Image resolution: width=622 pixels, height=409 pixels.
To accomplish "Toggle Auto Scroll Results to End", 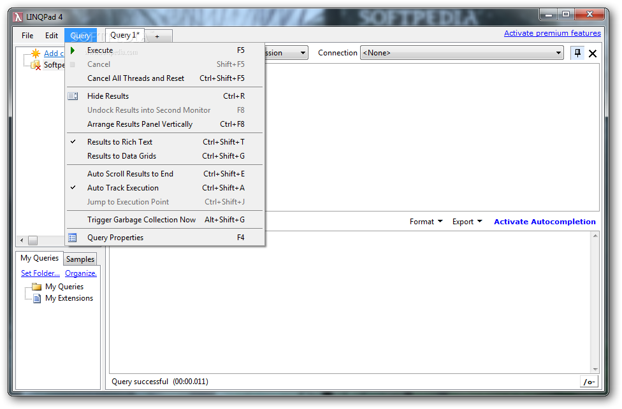I will click(165, 174).
